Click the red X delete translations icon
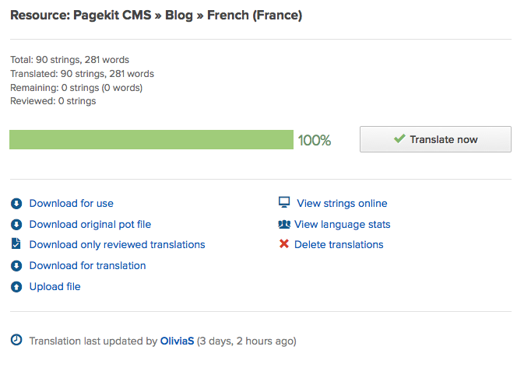 point(284,244)
